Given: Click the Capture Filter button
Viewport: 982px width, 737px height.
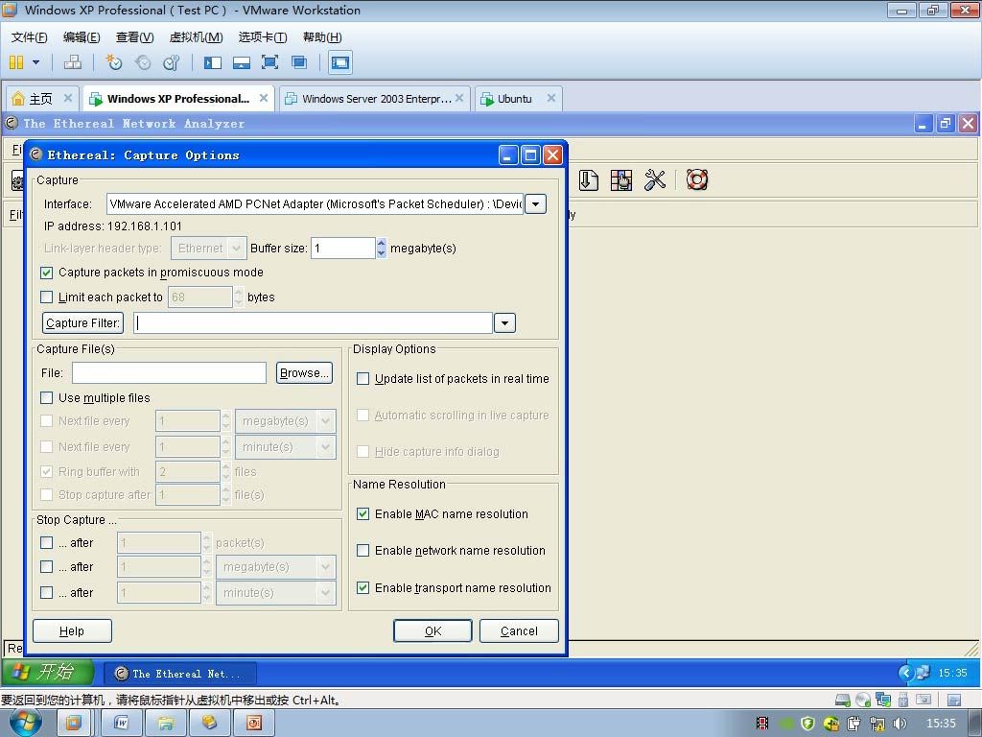Looking at the screenshot, I should pos(82,322).
